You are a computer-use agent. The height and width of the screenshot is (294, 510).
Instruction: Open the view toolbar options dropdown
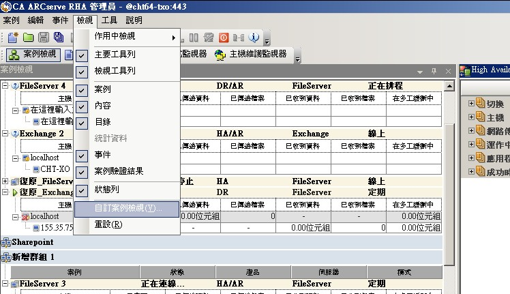297,56
